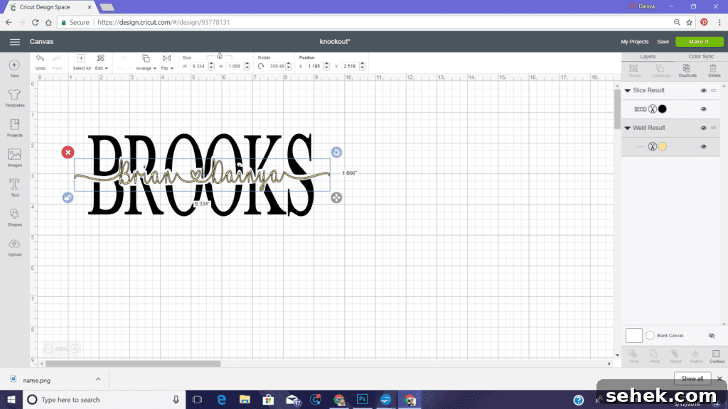This screenshot has height=409, width=728.
Task: Undo the last action
Action: [41, 62]
